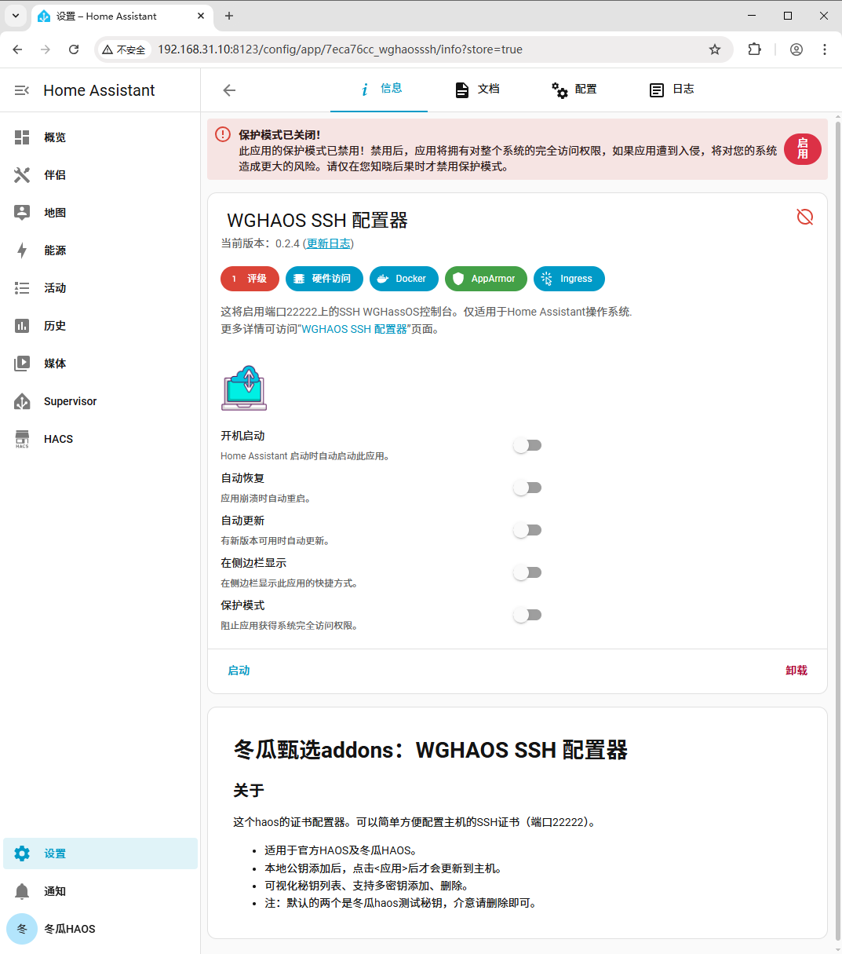Collapse the Home Assistant sidebar menu icon
842x954 pixels.
coord(22,90)
